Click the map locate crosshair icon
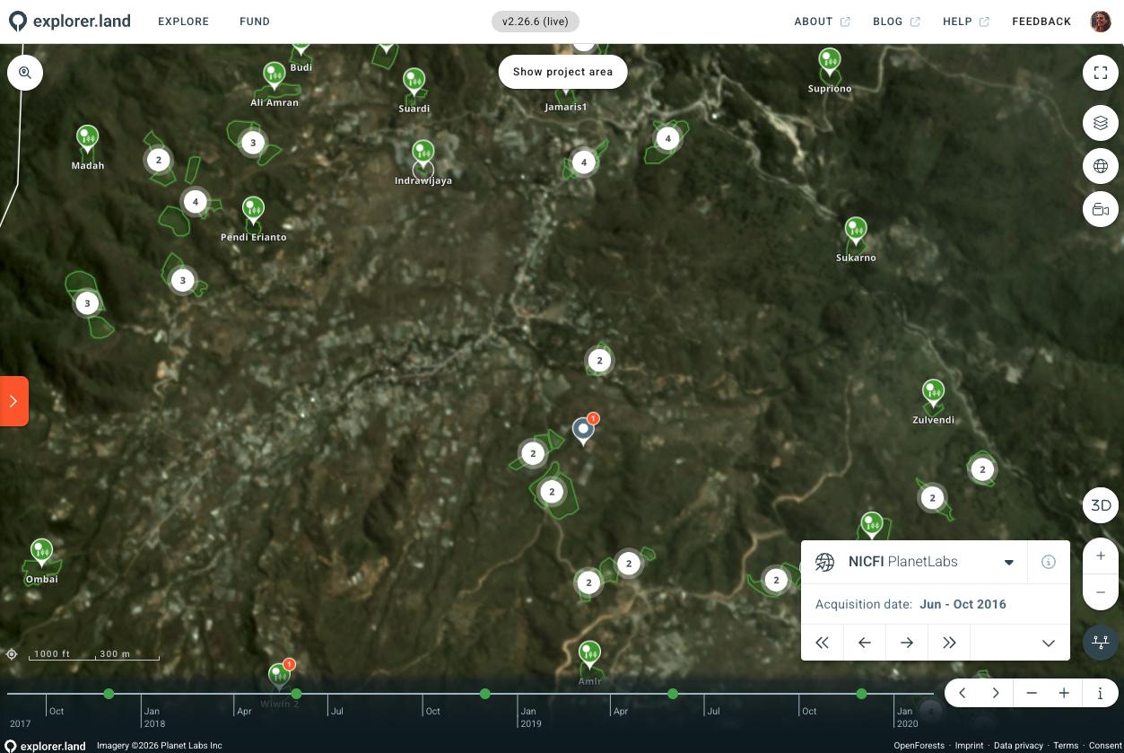 pyautogui.click(x=13, y=654)
